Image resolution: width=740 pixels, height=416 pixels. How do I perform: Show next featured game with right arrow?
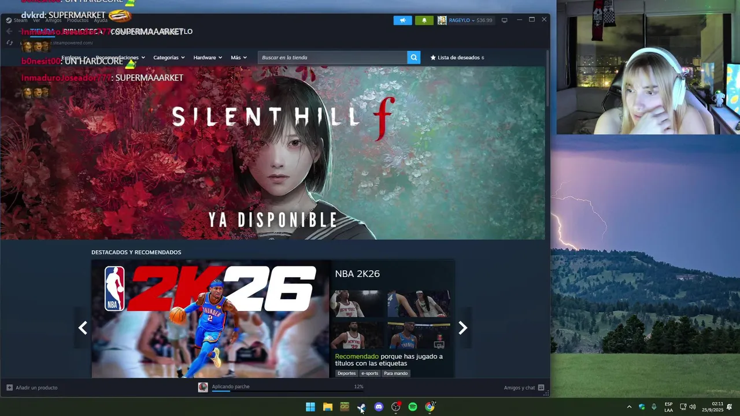pyautogui.click(x=462, y=328)
